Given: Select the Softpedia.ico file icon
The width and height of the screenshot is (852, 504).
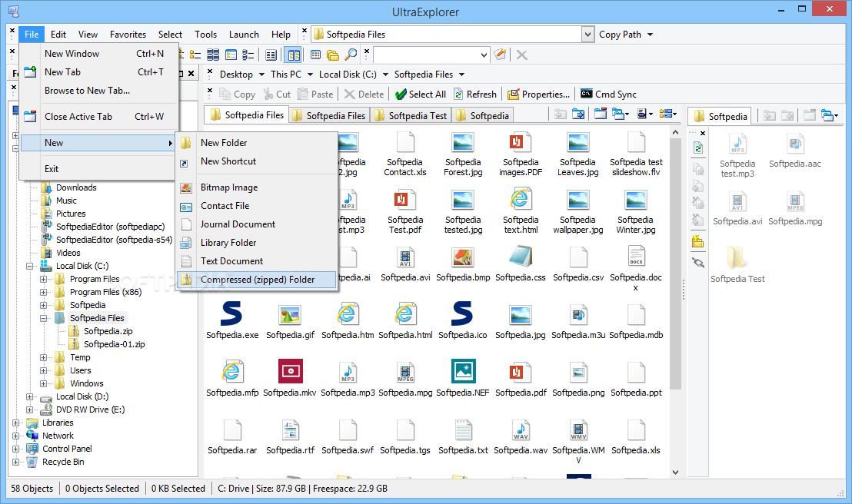Looking at the screenshot, I should click(462, 314).
